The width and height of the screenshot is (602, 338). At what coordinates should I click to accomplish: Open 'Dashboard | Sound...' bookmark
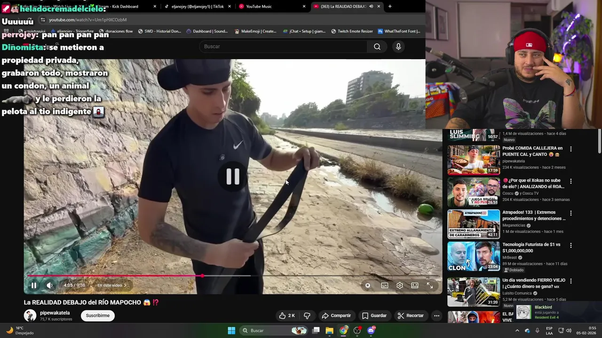click(x=207, y=31)
